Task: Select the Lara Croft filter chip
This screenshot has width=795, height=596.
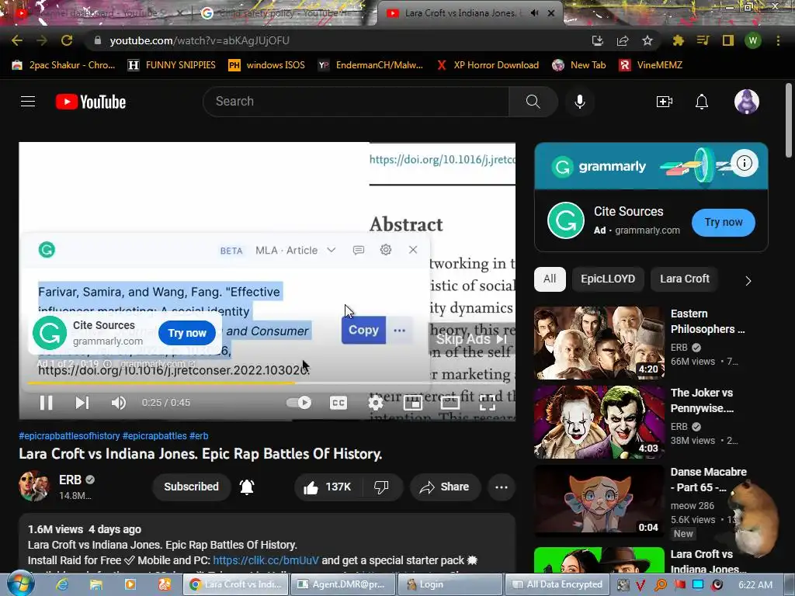Action: pos(685,279)
